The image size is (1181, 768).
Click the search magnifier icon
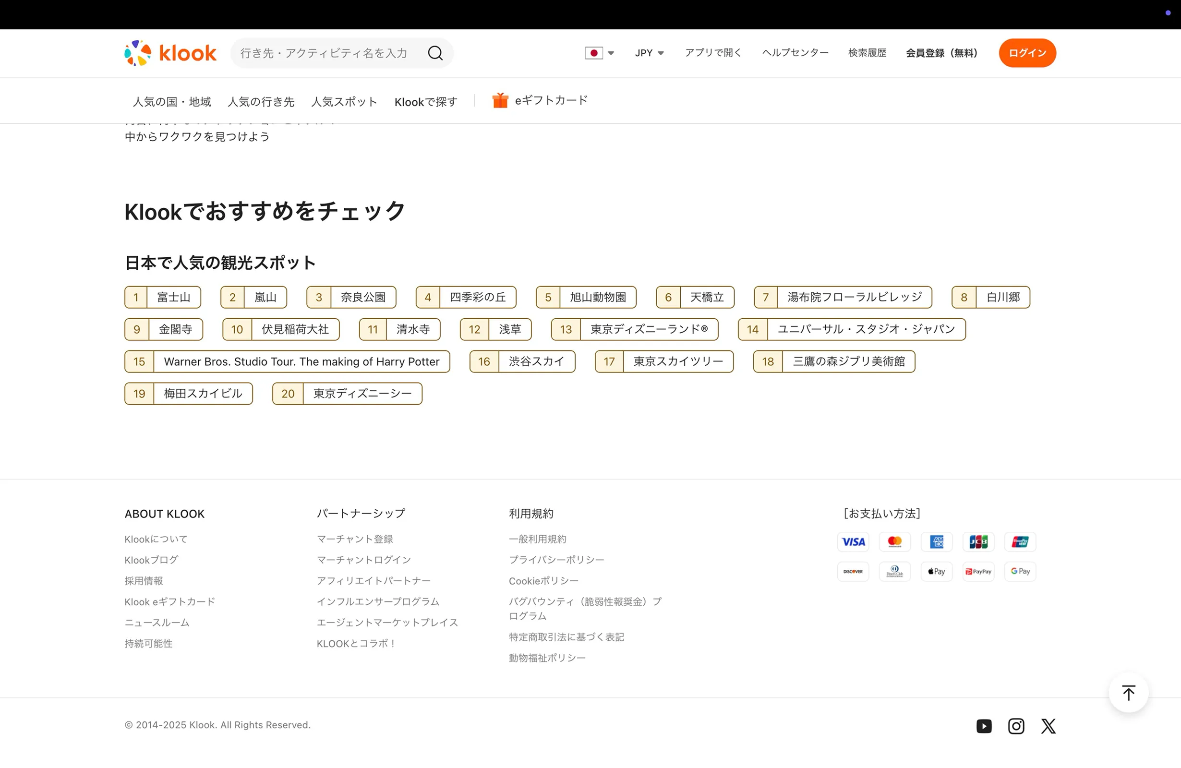point(435,53)
